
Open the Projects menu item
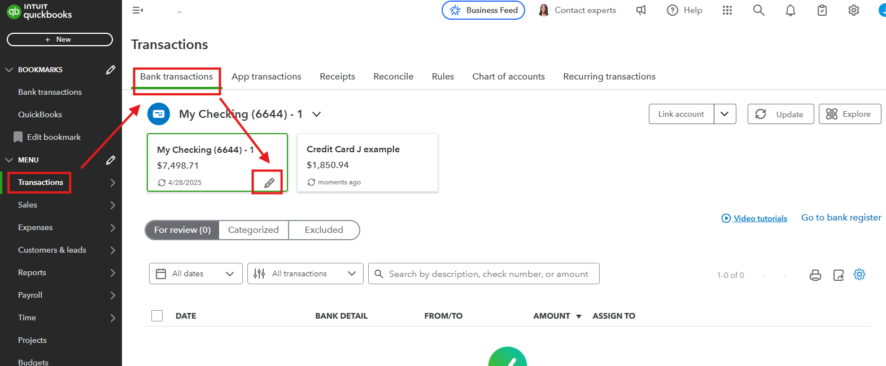pos(32,341)
